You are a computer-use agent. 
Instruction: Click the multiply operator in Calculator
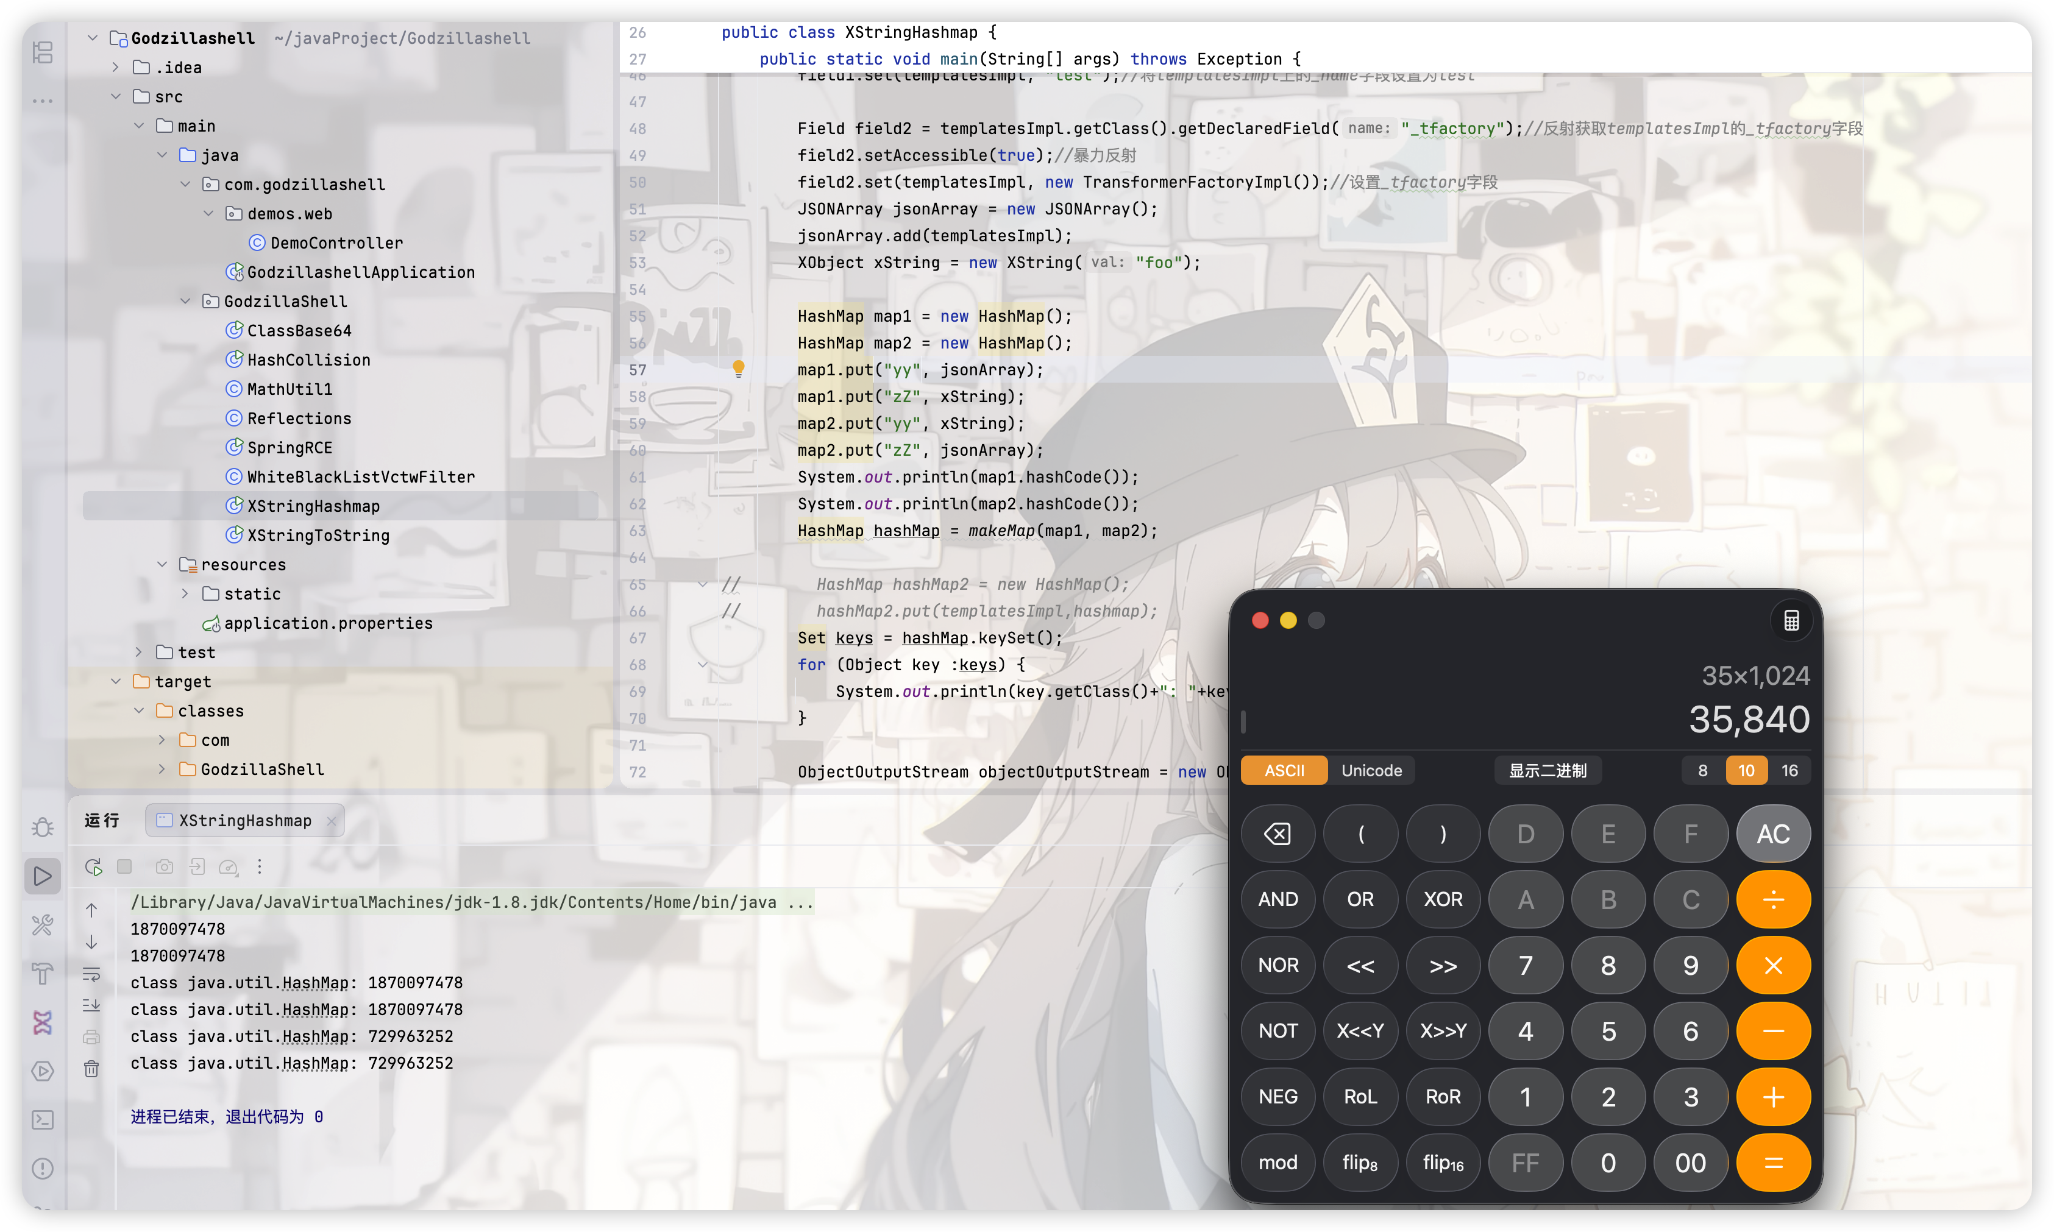[1772, 966]
